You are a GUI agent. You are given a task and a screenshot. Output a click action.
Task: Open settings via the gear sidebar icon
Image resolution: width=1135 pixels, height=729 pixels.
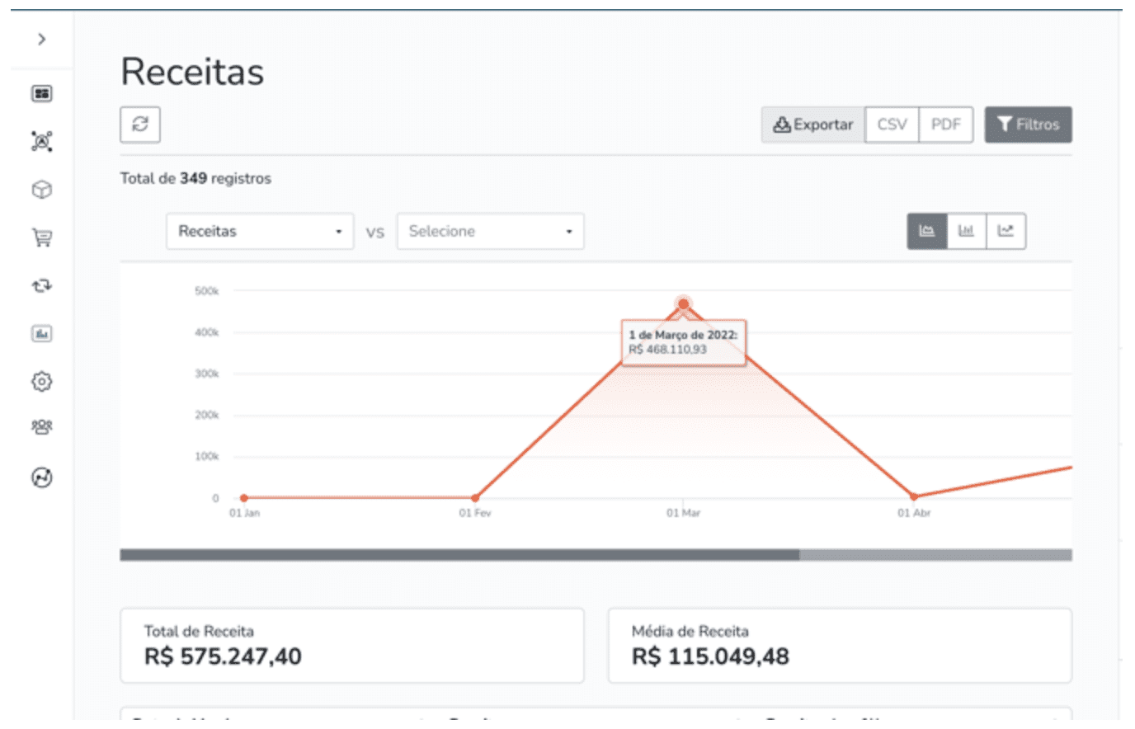[42, 382]
